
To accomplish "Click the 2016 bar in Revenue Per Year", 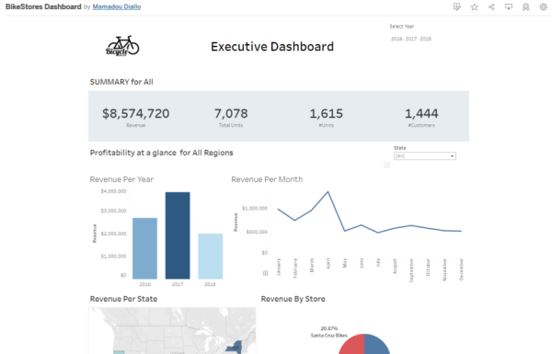I will pos(144,248).
